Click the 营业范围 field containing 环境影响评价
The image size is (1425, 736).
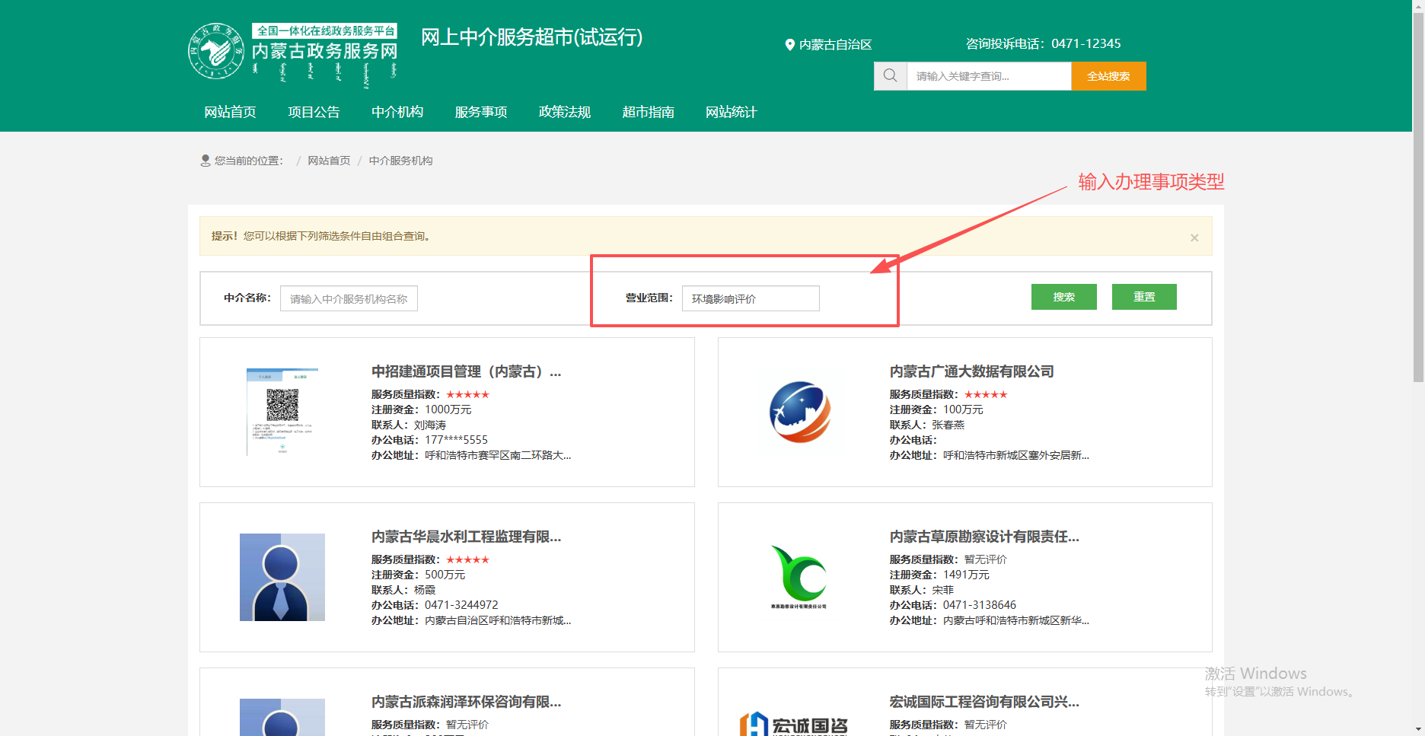[x=750, y=298]
